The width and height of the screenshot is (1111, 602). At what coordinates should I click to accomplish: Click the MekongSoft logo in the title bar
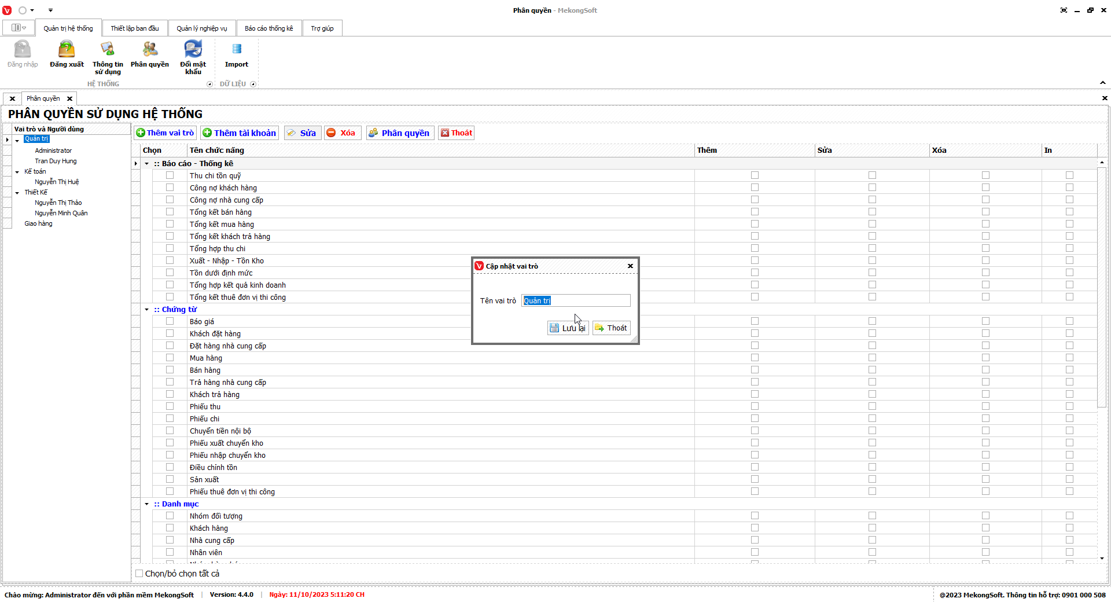7,10
